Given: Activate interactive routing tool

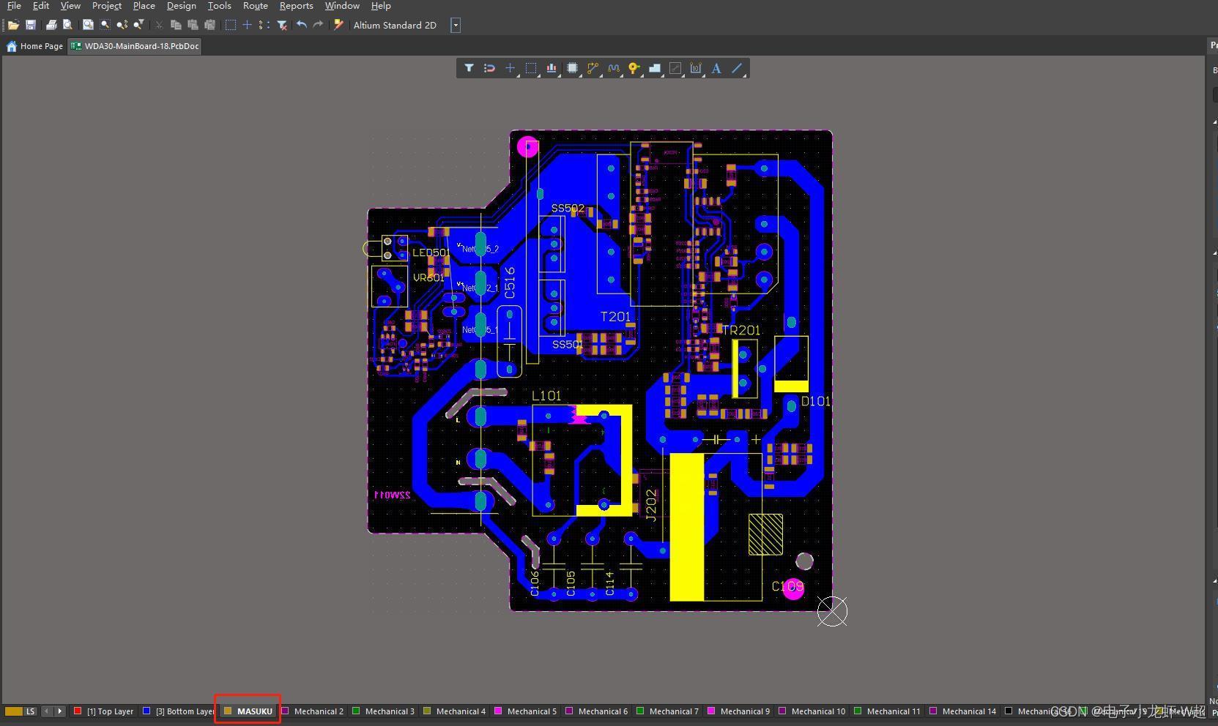Looking at the screenshot, I should pyautogui.click(x=593, y=68).
